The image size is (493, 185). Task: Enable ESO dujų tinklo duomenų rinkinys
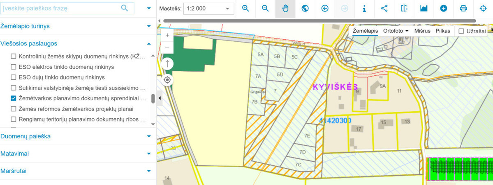click(13, 77)
